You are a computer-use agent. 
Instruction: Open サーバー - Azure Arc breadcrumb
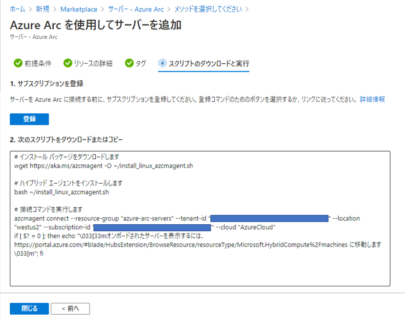(136, 9)
